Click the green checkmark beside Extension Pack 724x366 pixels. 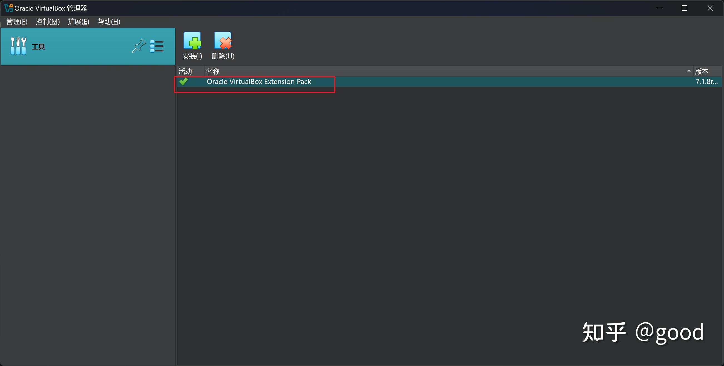184,81
